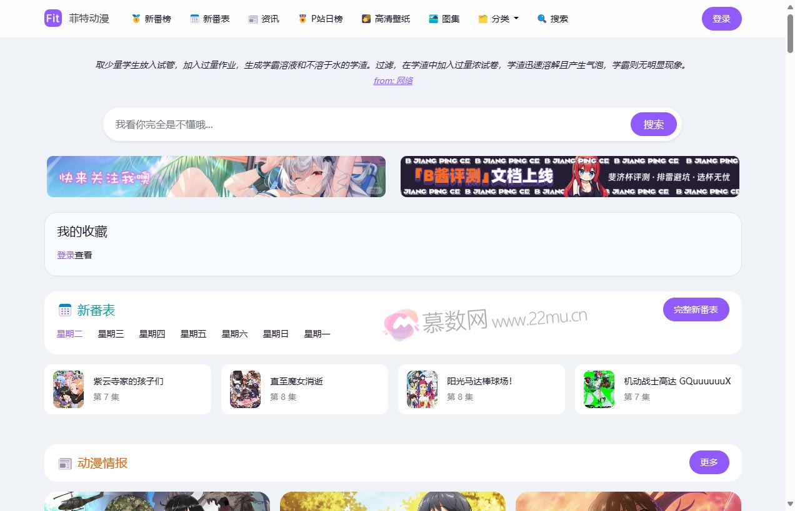Click the magnifier icon beside 搜索 in navbar
Screen dimensions: 795x511
coord(542,19)
